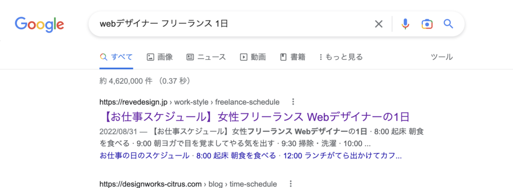
Task: Clear the search query with X icon
Action: point(379,24)
